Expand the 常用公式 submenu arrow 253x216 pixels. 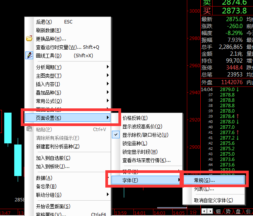(108, 100)
